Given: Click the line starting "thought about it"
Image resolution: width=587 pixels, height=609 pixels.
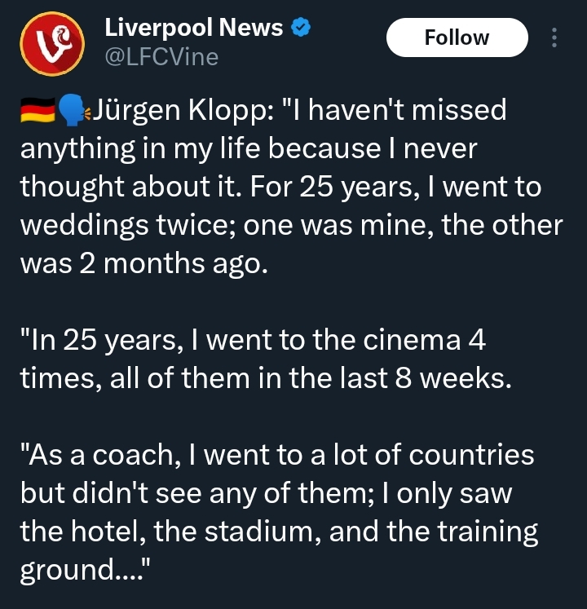Looking at the screenshot, I should 280,187.
